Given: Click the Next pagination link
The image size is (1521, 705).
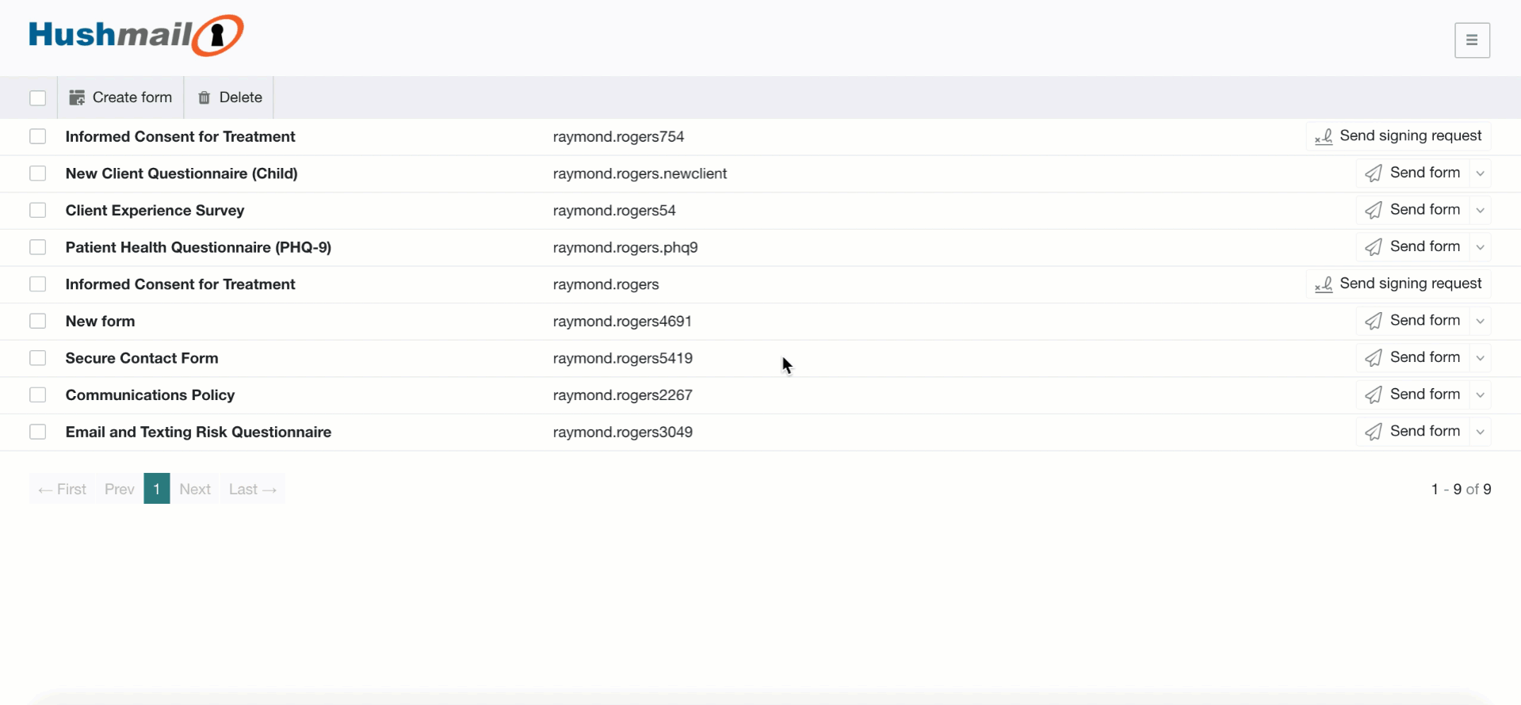Looking at the screenshot, I should coord(195,489).
